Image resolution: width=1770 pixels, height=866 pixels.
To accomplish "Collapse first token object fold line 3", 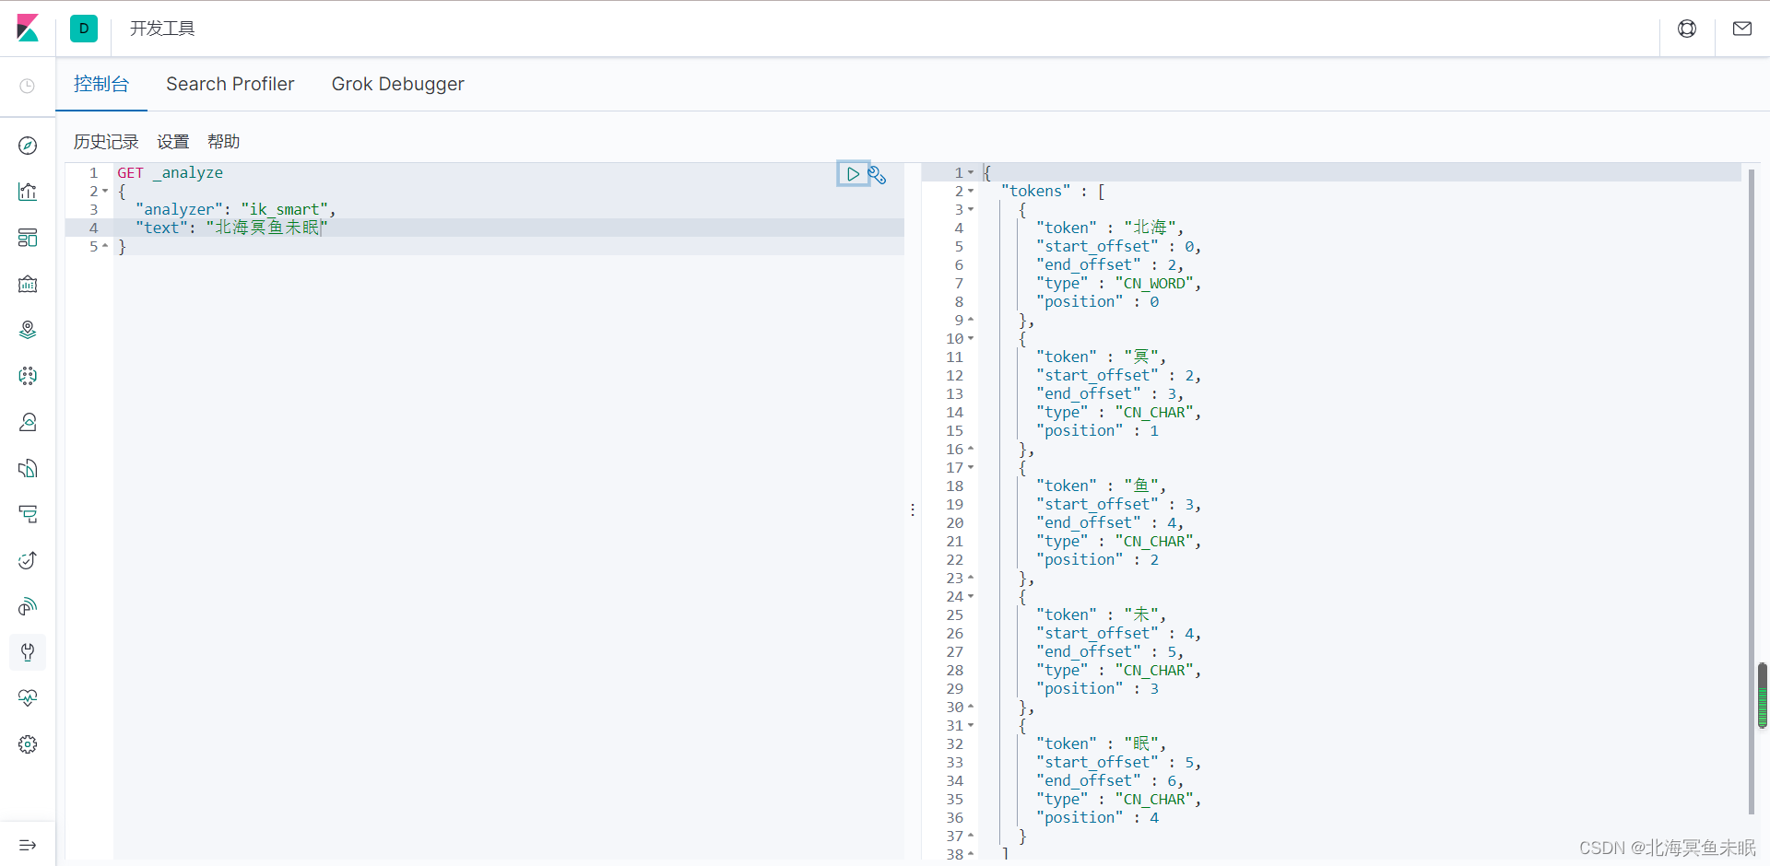I will 971,210.
